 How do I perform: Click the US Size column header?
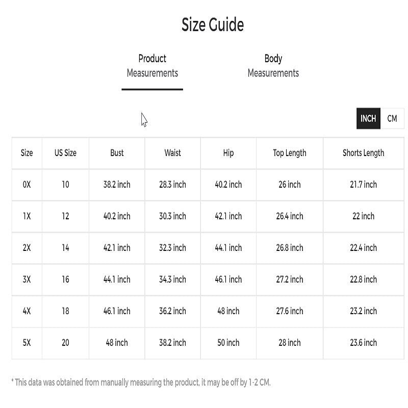65,153
